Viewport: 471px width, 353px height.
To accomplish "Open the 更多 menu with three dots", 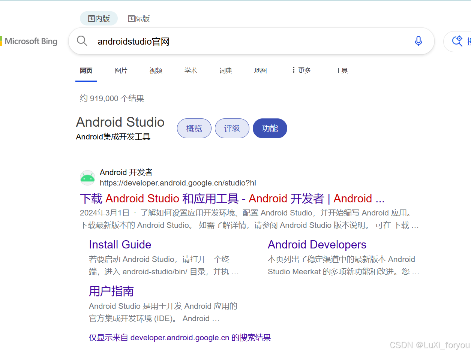I will point(301,70).
